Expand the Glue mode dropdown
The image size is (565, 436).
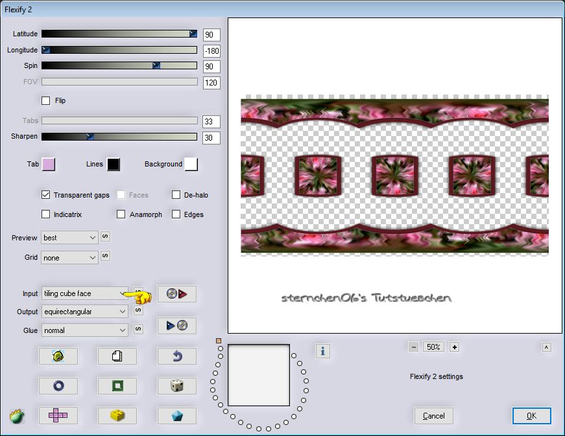tap(85, 330)
